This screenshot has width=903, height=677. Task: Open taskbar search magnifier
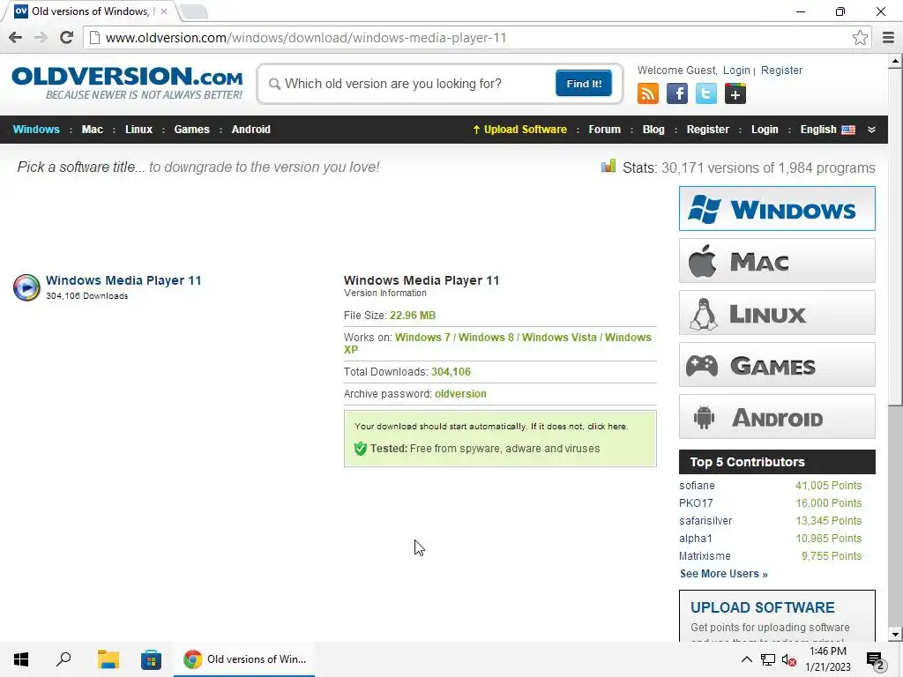[63, 659]
